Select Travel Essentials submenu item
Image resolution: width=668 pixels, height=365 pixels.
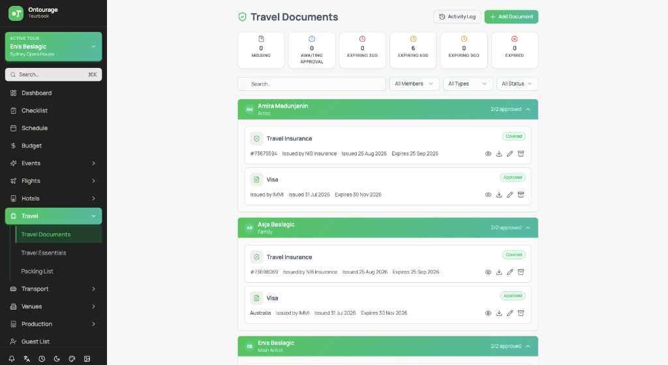pos(59,253)
